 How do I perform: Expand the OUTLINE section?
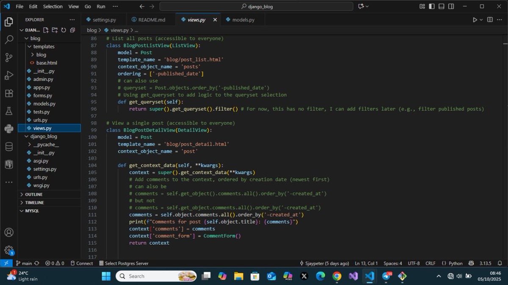[34, 195]
